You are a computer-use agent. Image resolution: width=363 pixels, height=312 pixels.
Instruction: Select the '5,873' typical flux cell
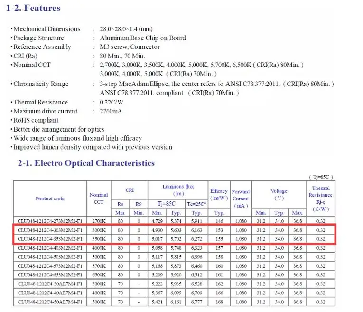(176, 266)
